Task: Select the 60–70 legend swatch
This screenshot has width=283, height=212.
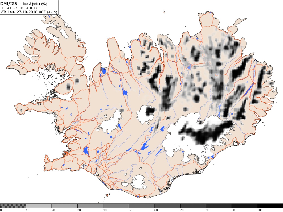Action: click(x=167, y=206)
